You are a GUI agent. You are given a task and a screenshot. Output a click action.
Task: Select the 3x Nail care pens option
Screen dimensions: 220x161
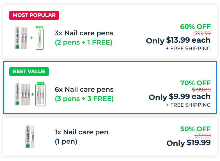(x=84, y=33)
